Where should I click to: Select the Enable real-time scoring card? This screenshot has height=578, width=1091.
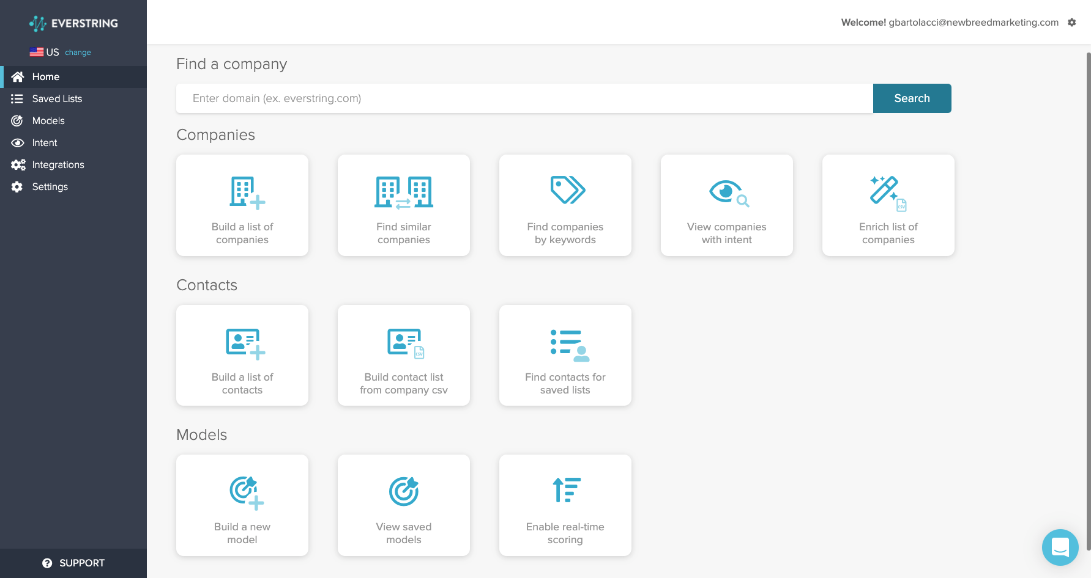tap(565, 505)
